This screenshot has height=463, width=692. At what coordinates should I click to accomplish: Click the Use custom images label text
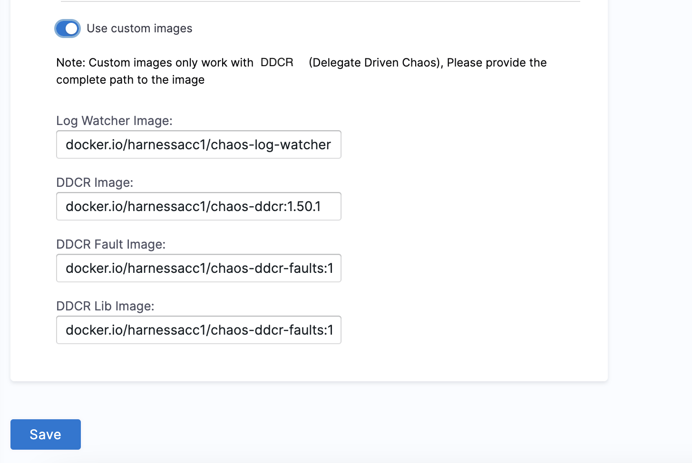pyautogui.click(x=139, y=29)
